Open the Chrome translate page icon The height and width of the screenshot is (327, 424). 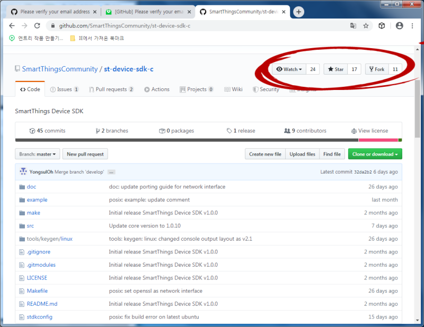[353, 25]
